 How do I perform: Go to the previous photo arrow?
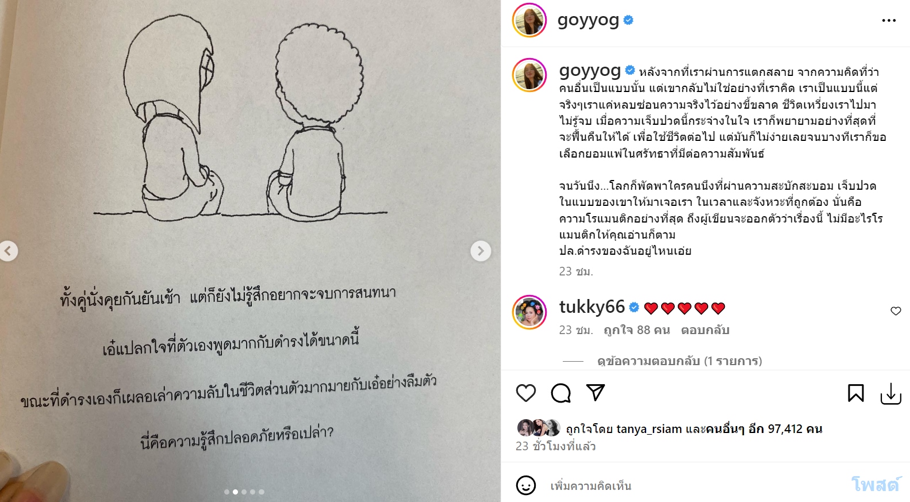tap(8, 251)
